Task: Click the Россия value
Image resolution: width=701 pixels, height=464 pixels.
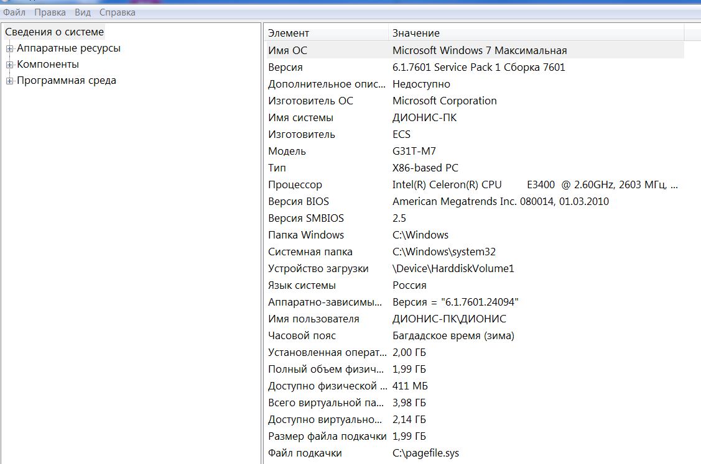Action: pyautogui.click(x=409, y=285)
